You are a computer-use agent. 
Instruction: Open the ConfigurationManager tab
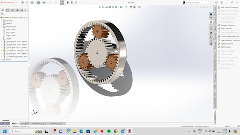coord(12,10)
